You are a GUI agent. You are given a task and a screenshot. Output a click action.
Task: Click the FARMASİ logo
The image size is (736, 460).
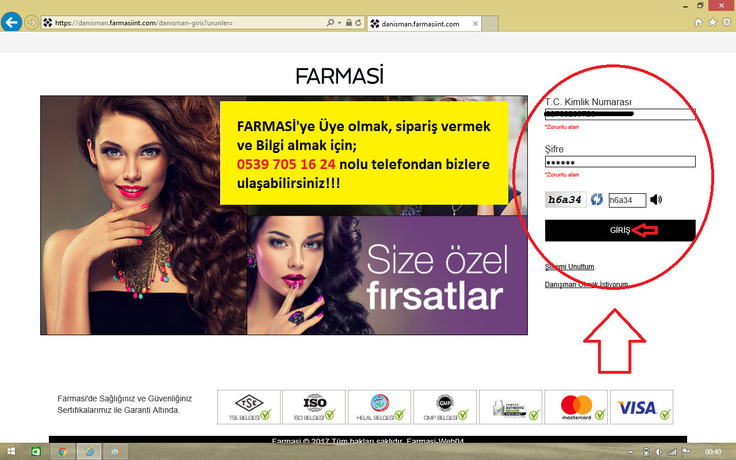(x=339, y=76)
